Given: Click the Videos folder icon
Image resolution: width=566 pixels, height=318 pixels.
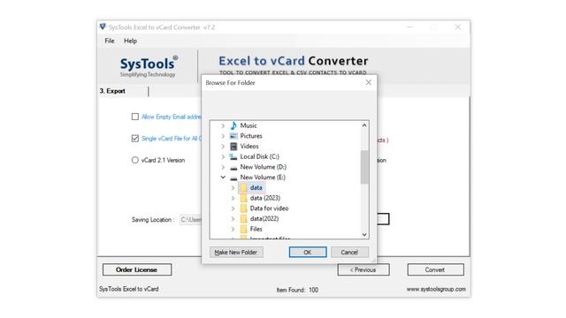Looking at the screenshot, I should click(233, 147).
